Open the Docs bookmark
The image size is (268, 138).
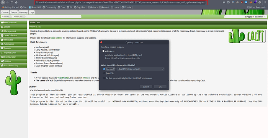tap(62, 7)
